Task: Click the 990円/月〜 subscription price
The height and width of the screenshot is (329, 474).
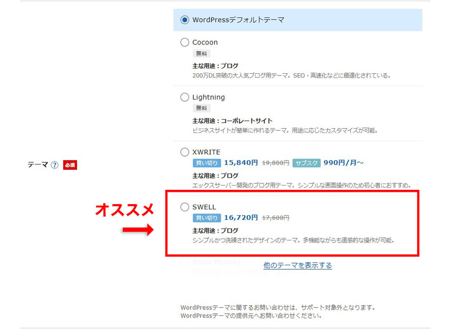Action: click(343, 163)
